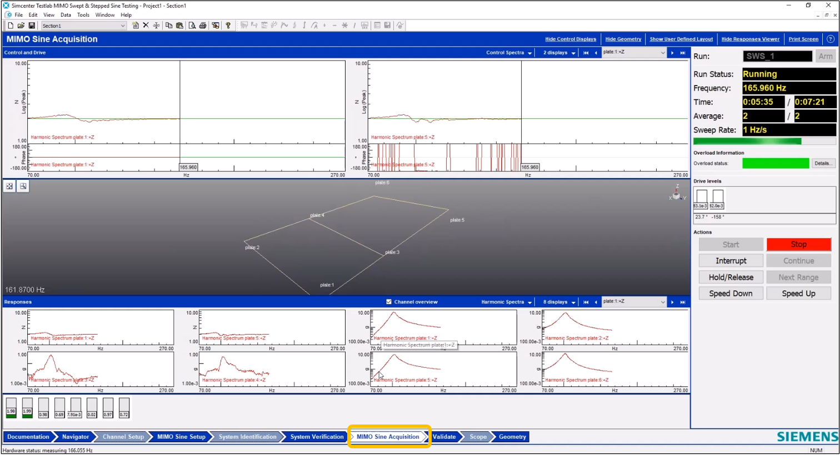The width and height of the screenshot is (840, 455).
Task: Click Show User Defined Layout link
Action: coord(681,39)
